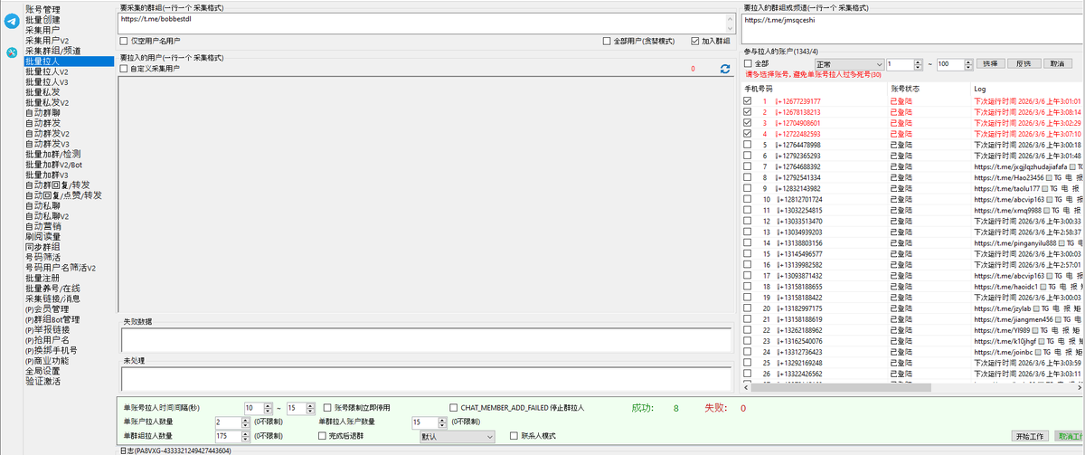This screenshot has height=455, width=1085.
Task: Click the green 取消工作 button
Action: point(1070,436)
